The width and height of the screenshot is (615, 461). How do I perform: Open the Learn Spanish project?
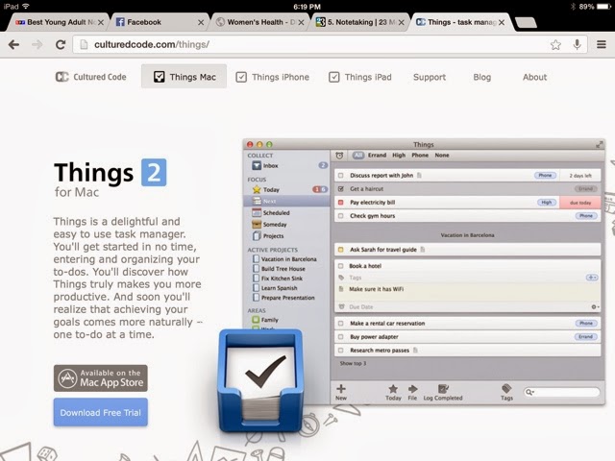coord(275,288)
